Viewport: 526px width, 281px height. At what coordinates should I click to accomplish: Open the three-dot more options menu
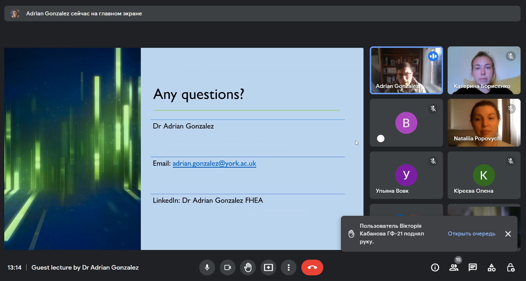[x=288, y=267]
